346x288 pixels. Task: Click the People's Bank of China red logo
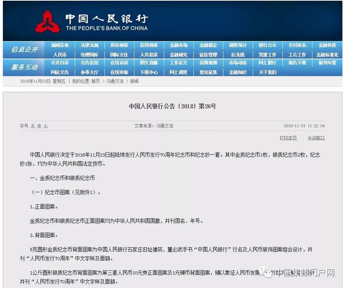click(x=48, y=23)
